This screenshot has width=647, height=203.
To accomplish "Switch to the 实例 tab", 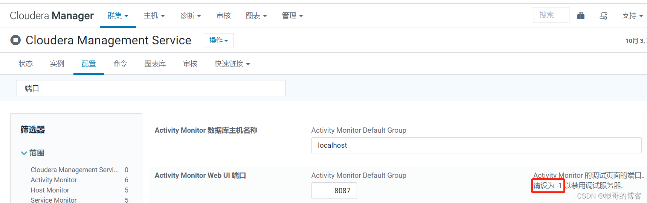I will point(57,64).
